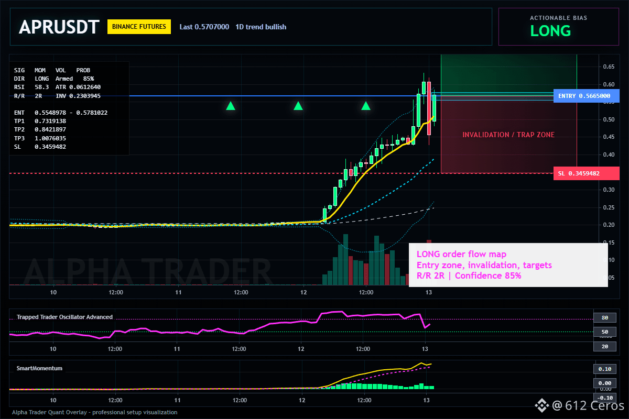
Task: Click the ATR 0.0612640 value
Action: click(78, 87)
